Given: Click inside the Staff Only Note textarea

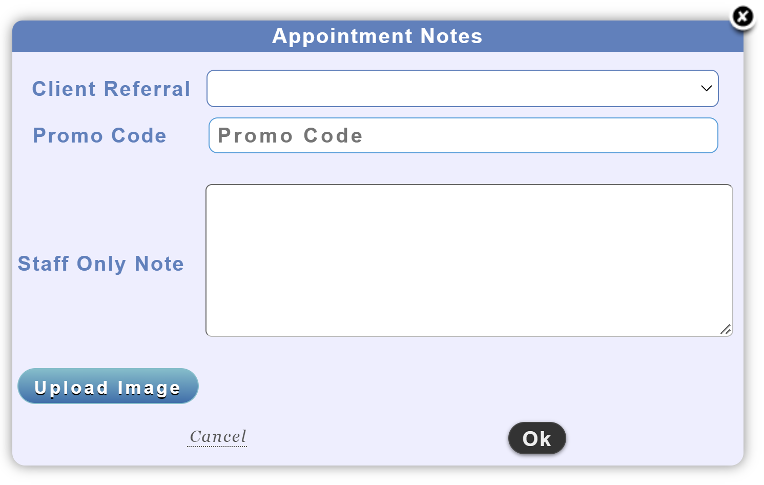Looking at the screenshot, I should point(469,260).
